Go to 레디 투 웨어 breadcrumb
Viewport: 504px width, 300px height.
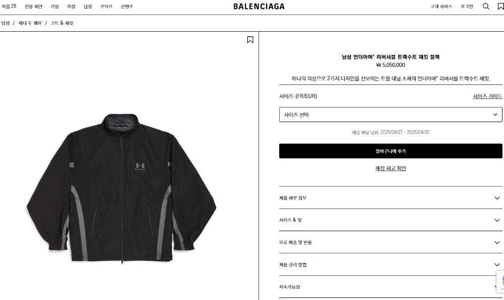(x=30, y=23)
